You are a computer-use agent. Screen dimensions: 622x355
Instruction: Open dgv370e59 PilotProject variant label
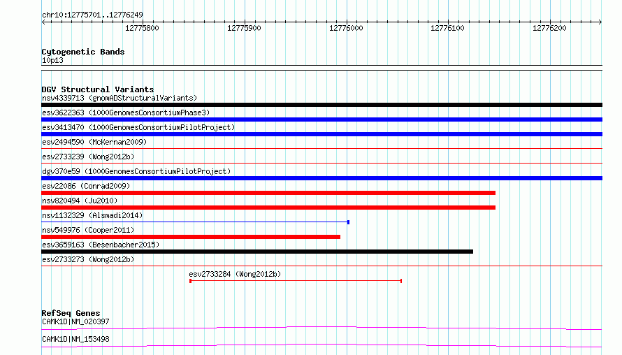click(x=136, y=171)
